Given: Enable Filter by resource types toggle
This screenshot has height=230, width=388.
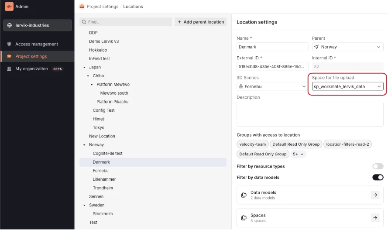Looking at the screenshot, I should click(x=378, y=166).
